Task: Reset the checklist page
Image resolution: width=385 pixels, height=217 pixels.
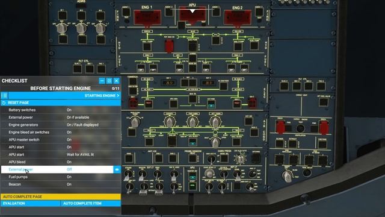Action: [61, 102]
